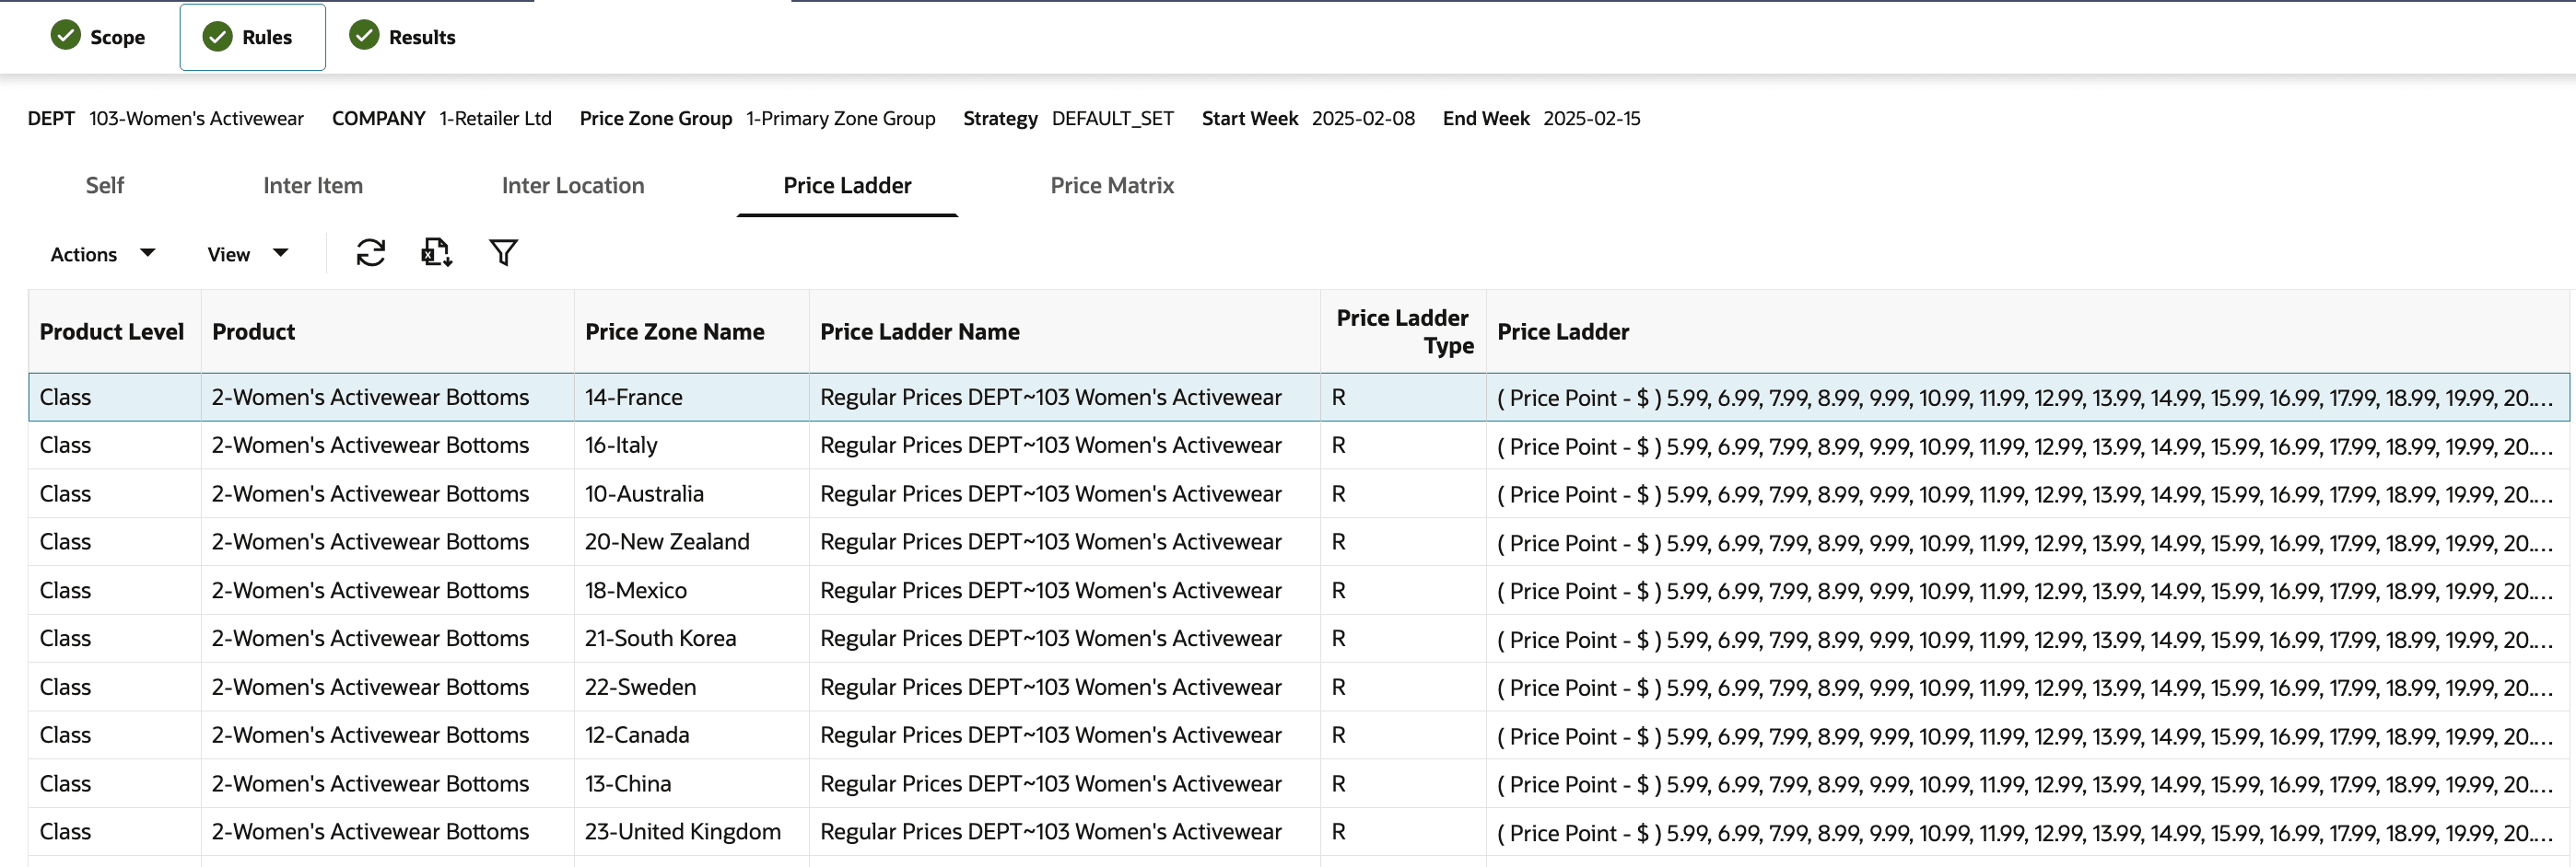Select the 14-France highlighted row
The height and width of the screenshot is (867, 2576).
[x=690, y=397]
